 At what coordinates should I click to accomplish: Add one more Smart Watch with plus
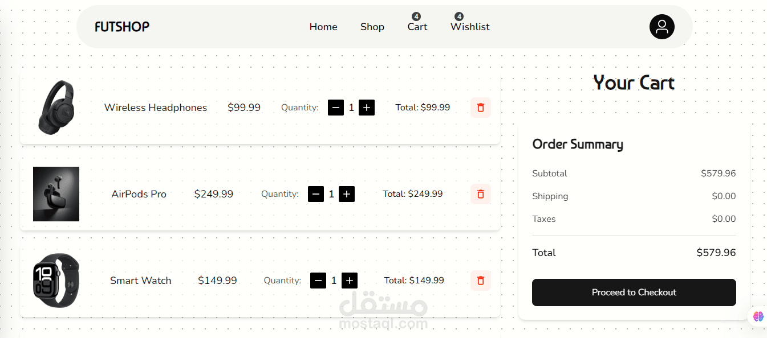(x=350, y=281)
